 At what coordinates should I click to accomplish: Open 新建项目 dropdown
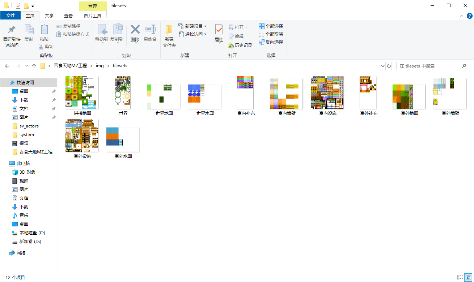[x=192, y=26]
